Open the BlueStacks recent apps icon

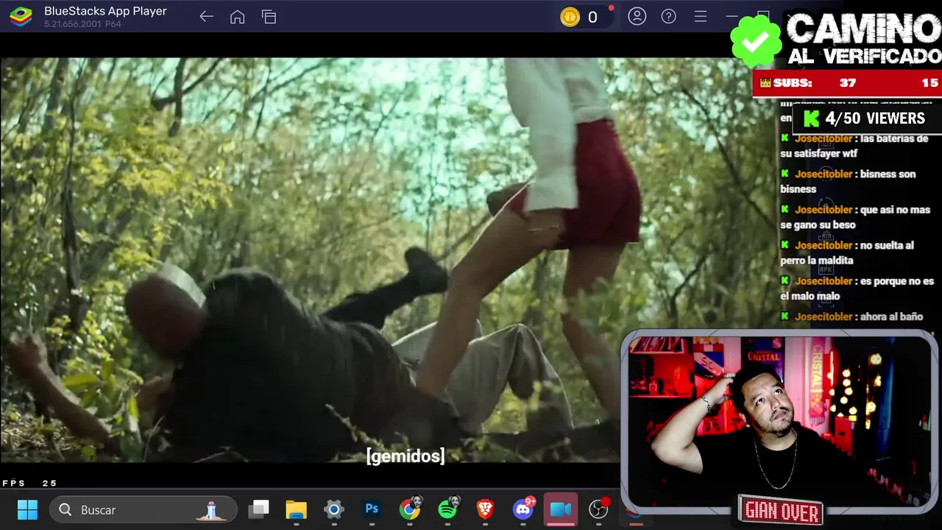[x=269, y=17]
